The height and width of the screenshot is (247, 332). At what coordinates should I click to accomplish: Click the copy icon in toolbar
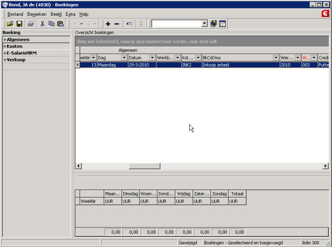coord(51,24)
